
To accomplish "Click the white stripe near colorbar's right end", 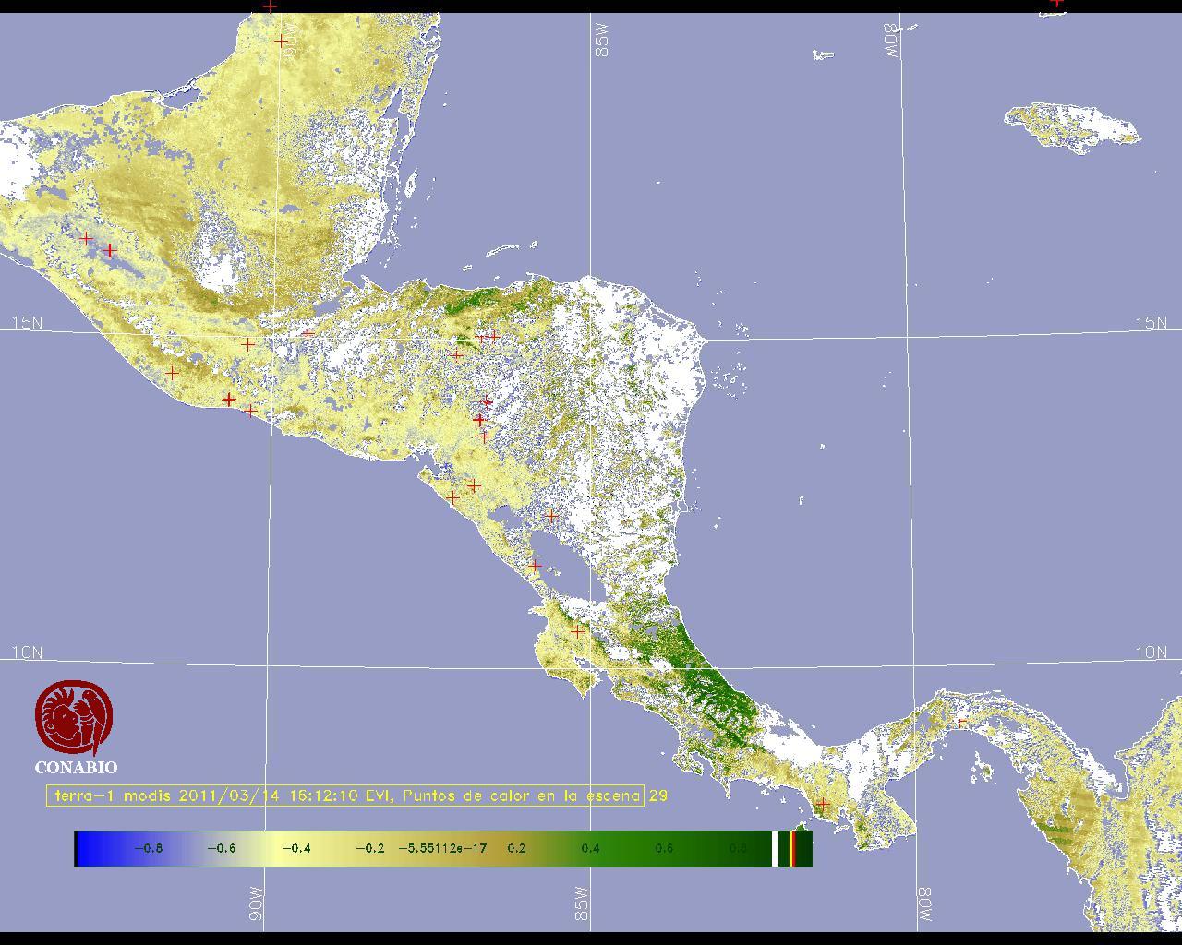I will (x=775, y=849).
